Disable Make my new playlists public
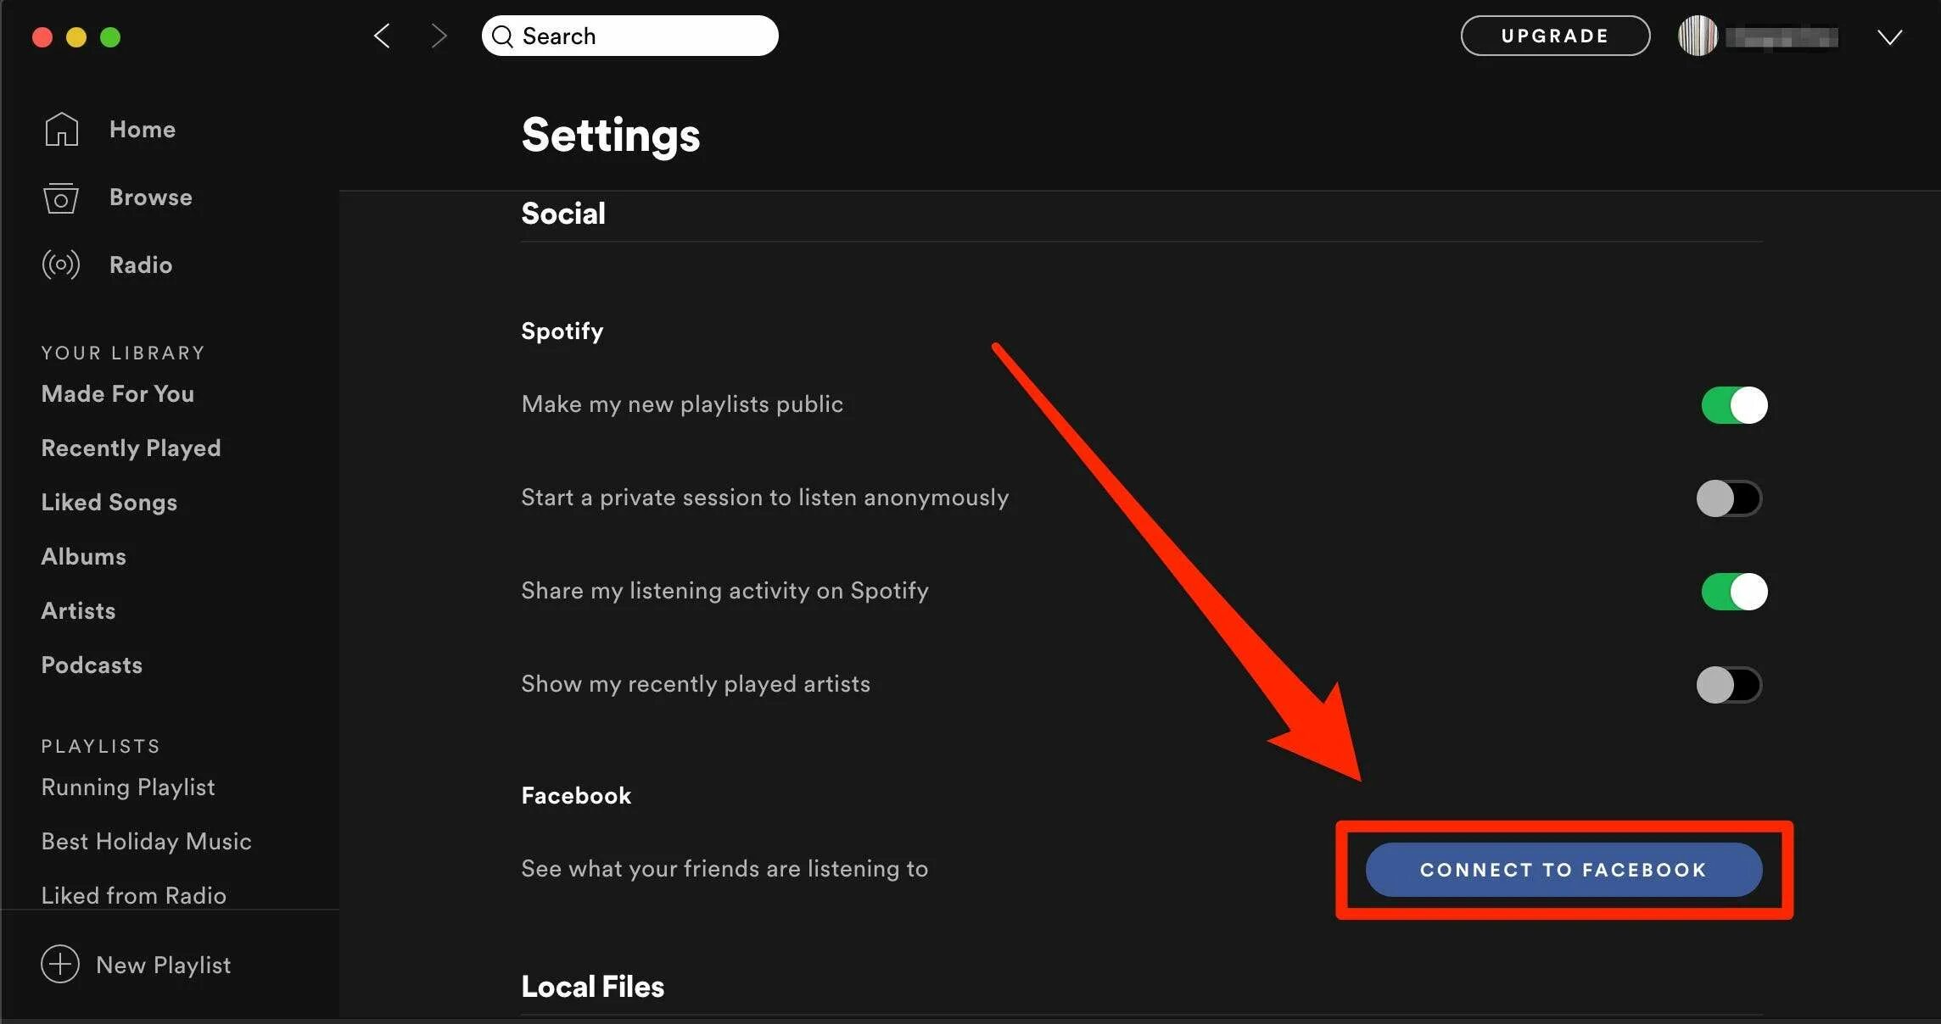 1733,405
